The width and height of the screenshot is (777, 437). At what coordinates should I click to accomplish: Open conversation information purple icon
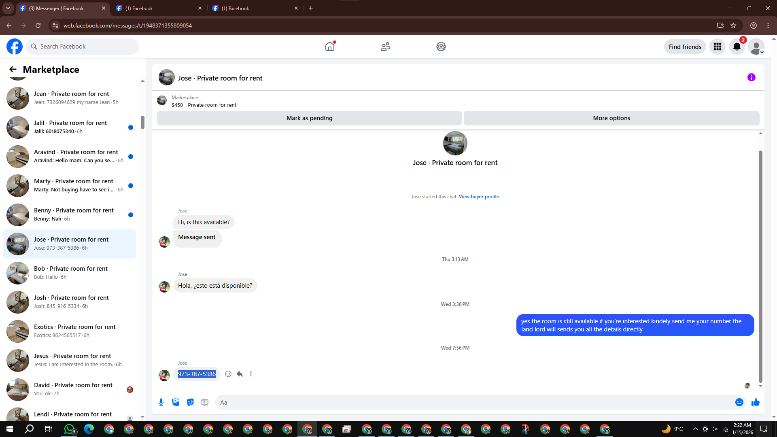pyautogui.click(x=752, y=77)
